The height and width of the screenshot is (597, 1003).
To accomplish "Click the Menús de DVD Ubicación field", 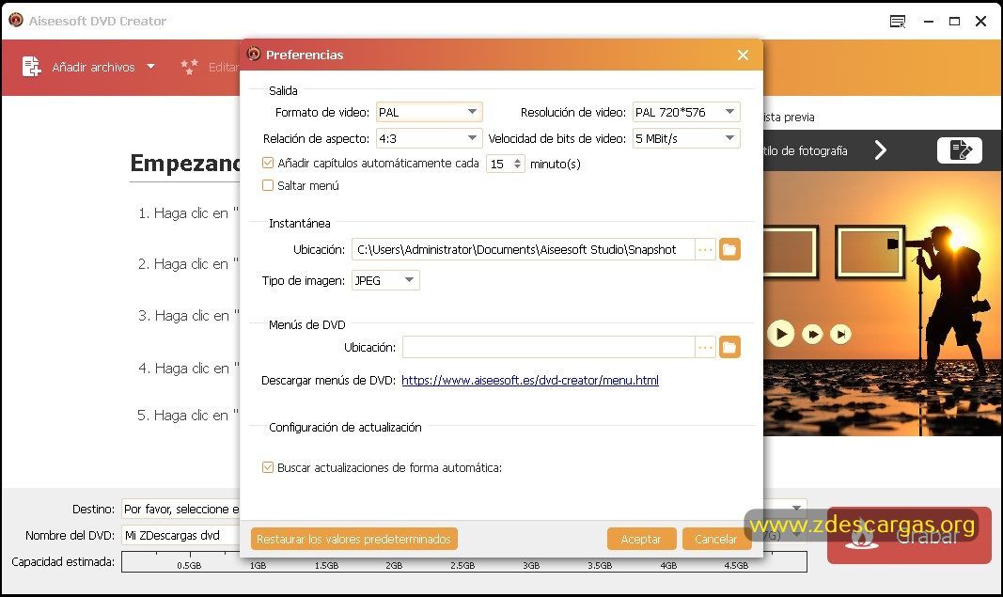I will click(x=548, y=348).
